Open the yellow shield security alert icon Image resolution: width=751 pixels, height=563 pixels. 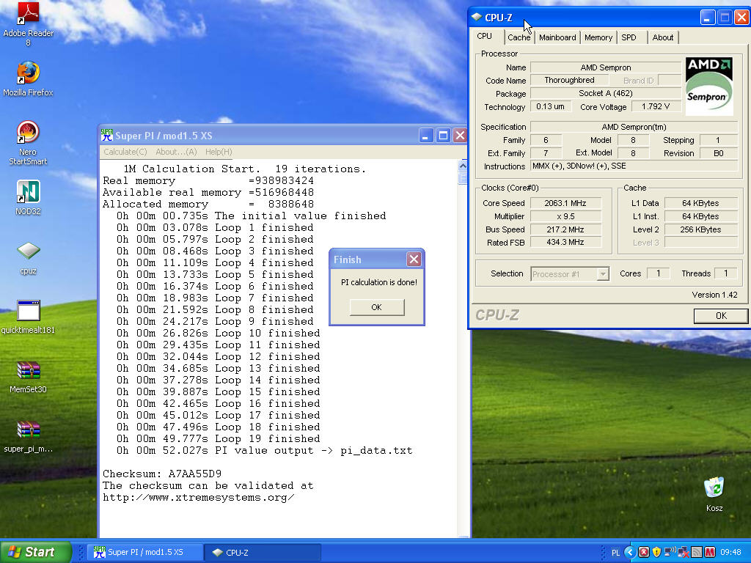656,553
